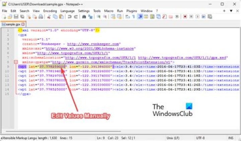This screenshot has height=141, width=241.
Task: Toggle show all characters pilcrow icon
Action: (133, 16)
